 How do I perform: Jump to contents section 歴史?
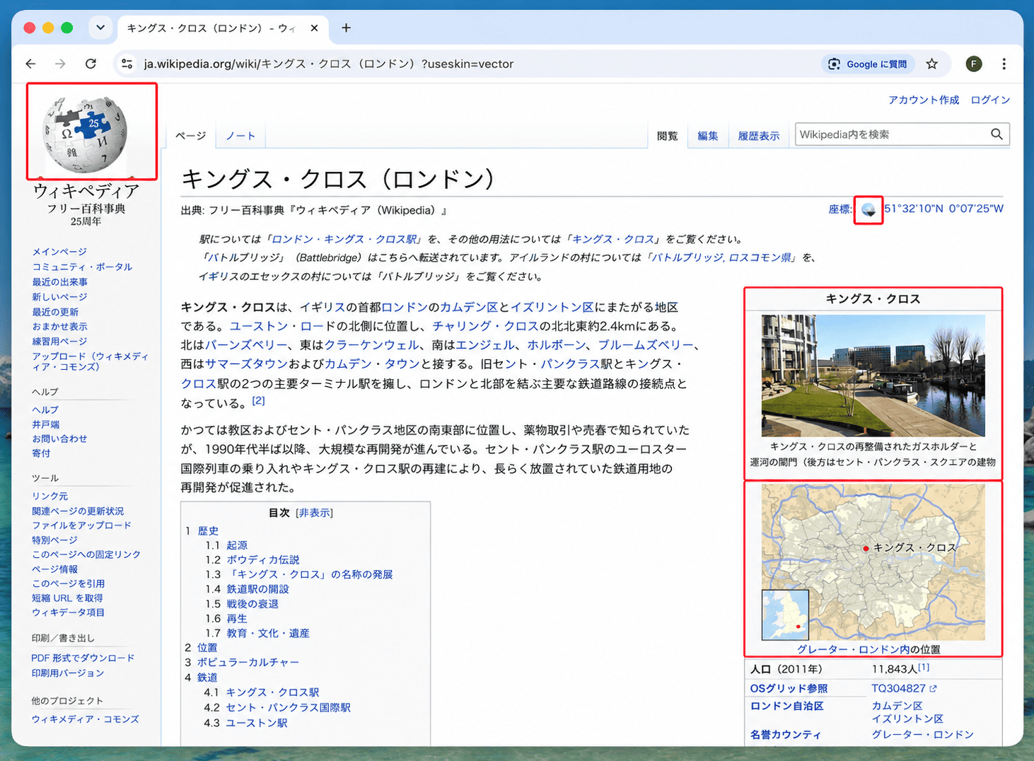click(x=208, y=530)
